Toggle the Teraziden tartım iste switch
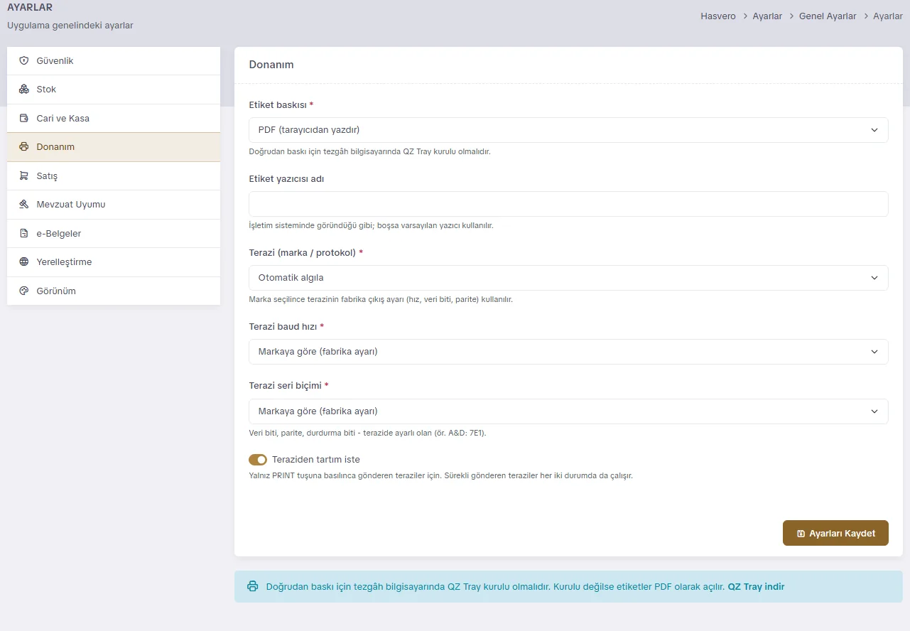This screenshot has height=631, width=910. (x=258, y=460)
